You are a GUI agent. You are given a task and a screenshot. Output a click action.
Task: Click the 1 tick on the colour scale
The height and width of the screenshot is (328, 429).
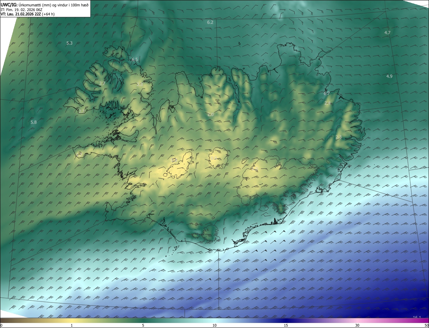[x=72, y=325]
